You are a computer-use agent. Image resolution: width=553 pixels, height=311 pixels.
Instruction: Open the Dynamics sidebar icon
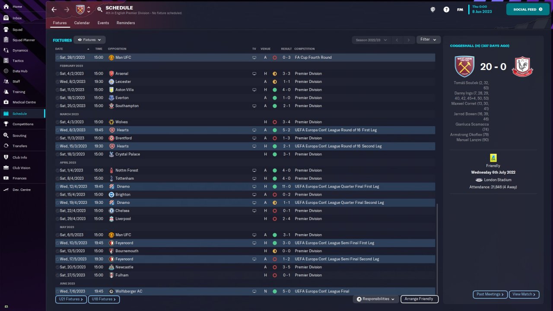tap(6, 51)
